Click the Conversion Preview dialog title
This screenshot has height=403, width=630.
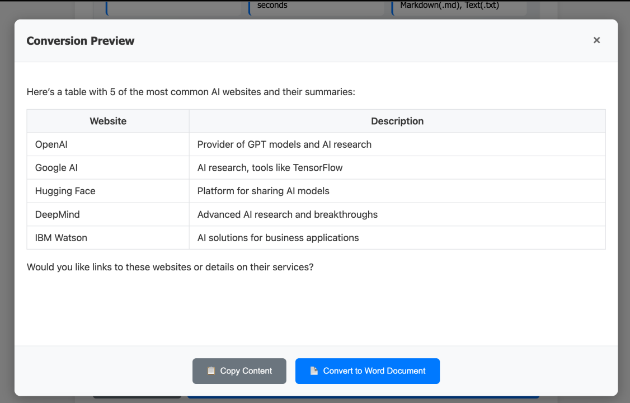coord(81,41)
